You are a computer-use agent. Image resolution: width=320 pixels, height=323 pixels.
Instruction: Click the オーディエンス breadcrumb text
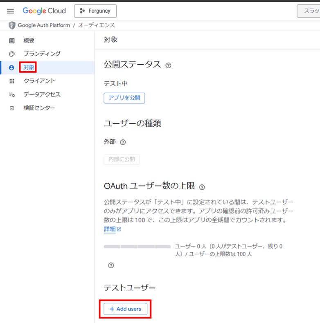pyautogui.click(x=96, y=25)
